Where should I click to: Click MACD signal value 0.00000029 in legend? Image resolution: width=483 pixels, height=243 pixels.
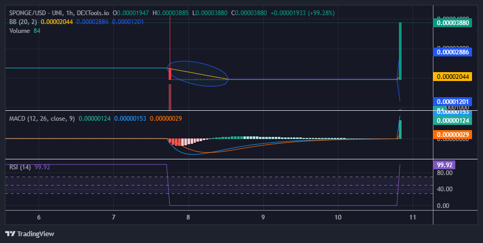pyautogui.click(x=166, y=119)
